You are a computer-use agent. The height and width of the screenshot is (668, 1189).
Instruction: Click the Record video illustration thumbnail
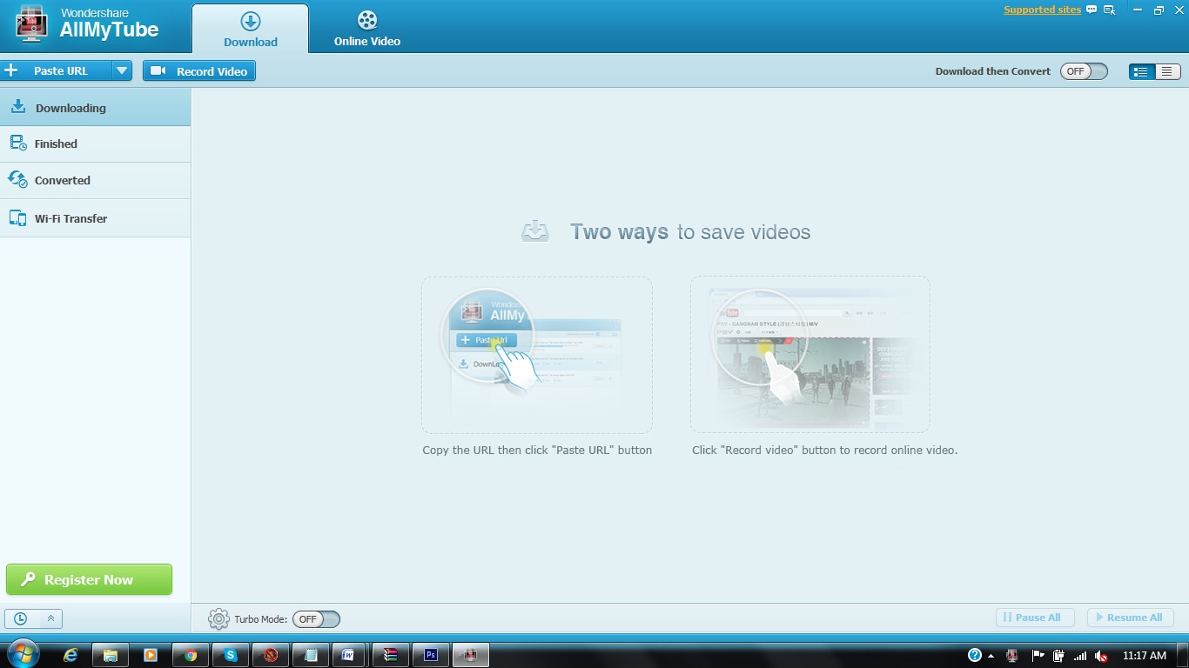(810, 355)
